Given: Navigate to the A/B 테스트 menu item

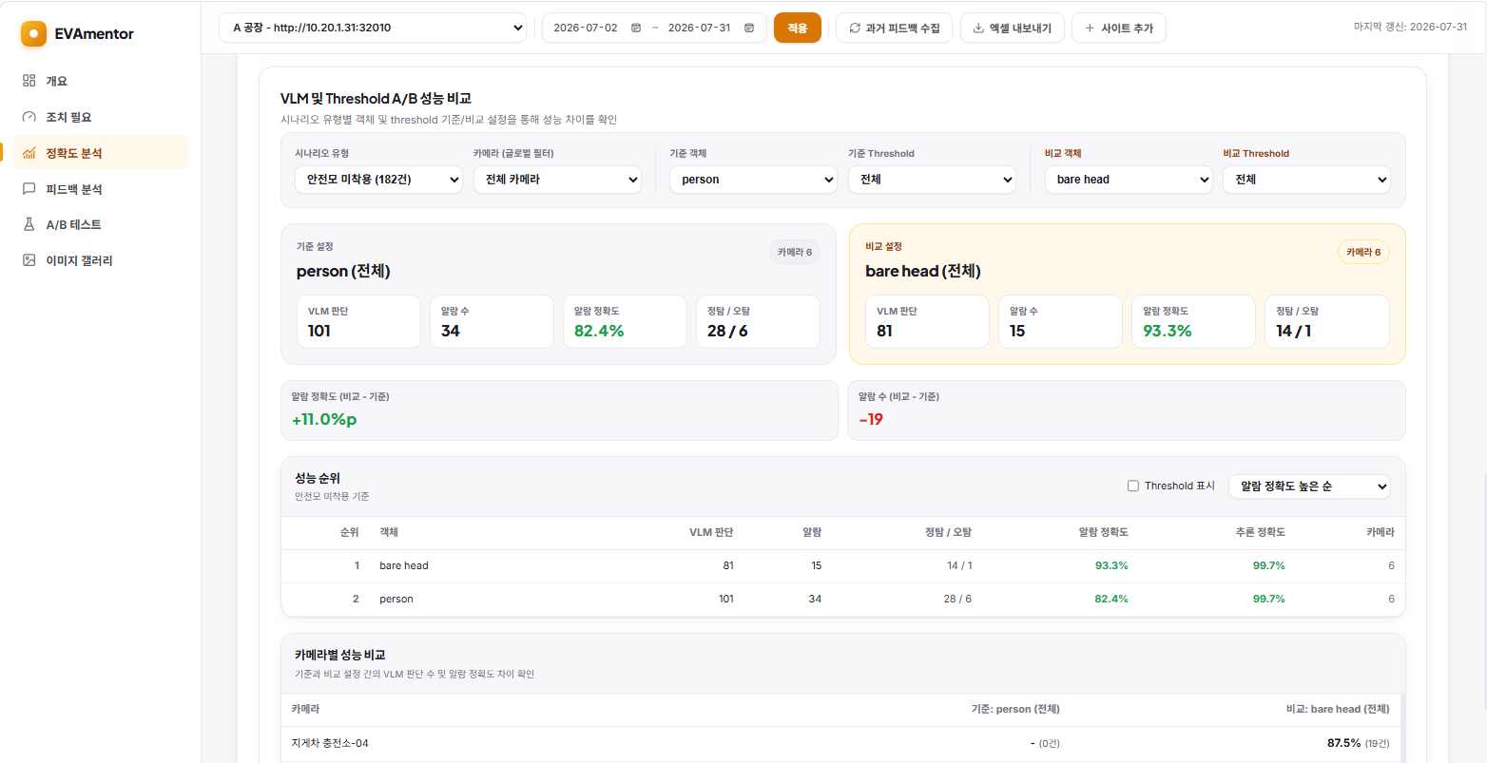Looking at the screenshot, I should (101, 224).
